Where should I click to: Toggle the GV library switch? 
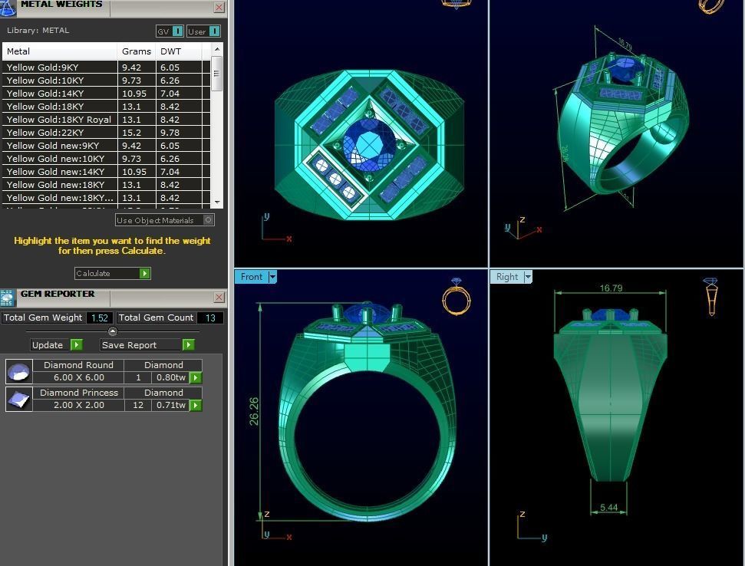[x=178, y=31]
